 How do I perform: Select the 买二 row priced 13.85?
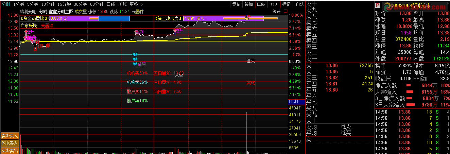[x=339, y=71]
